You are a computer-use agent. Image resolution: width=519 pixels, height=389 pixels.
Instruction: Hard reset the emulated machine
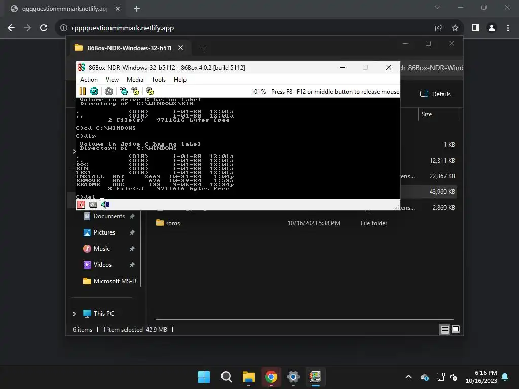click(x=94, y=91)
